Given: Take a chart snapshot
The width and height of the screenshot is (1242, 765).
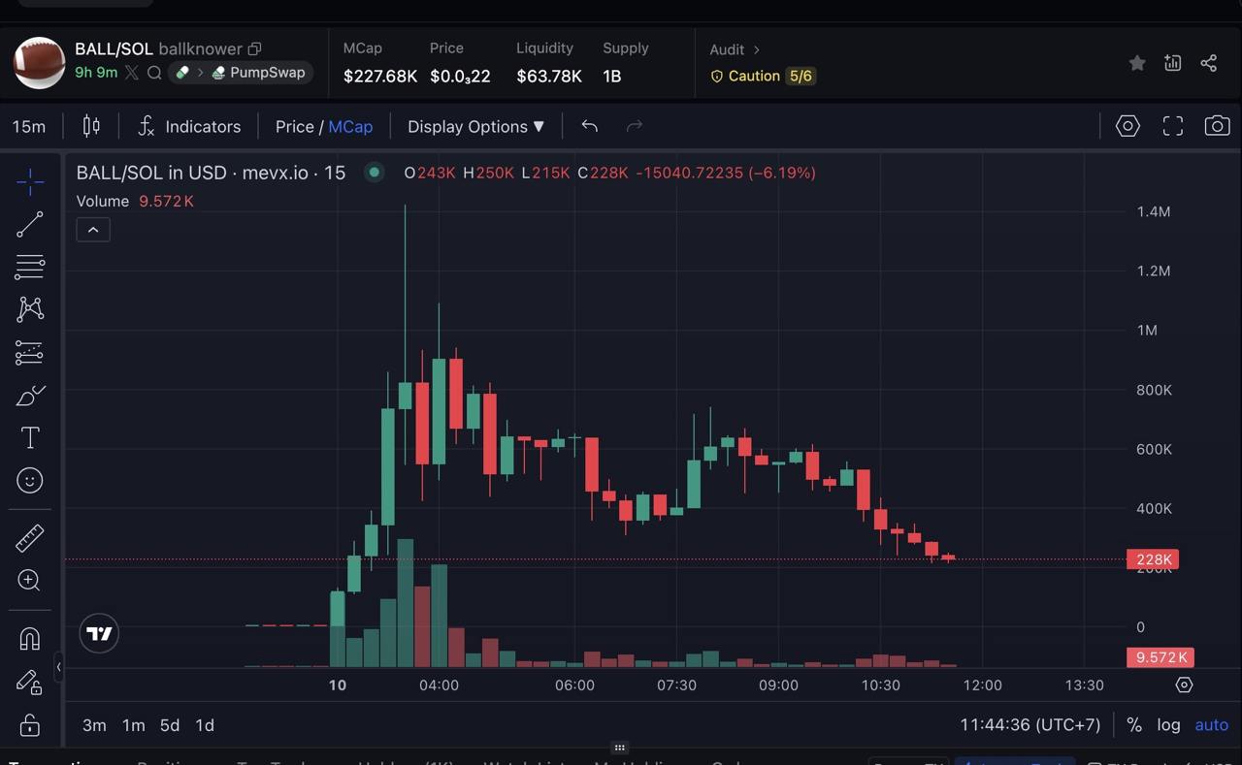Looking at the screenshot, I should point(1217,126).
